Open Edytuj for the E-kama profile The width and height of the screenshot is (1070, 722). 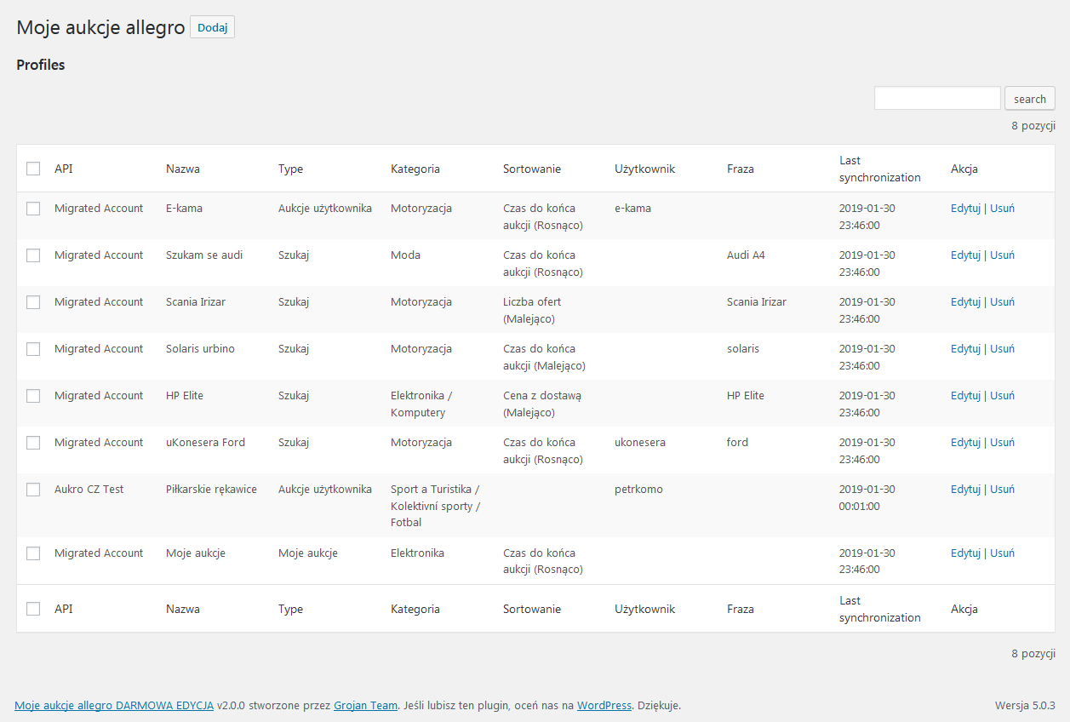click(965, 209)
